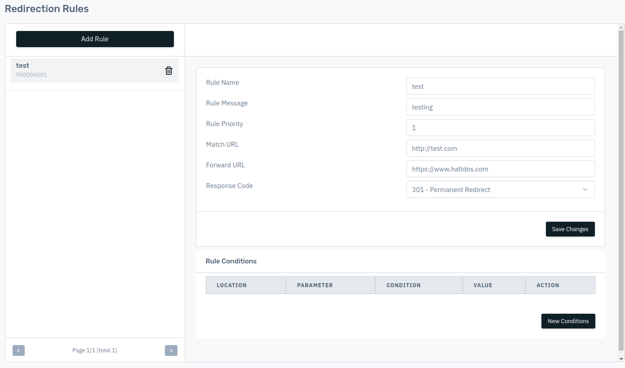The image size is (625, 368).
Task: Go to next page of rules list
Action: click(x=171, y=350)
